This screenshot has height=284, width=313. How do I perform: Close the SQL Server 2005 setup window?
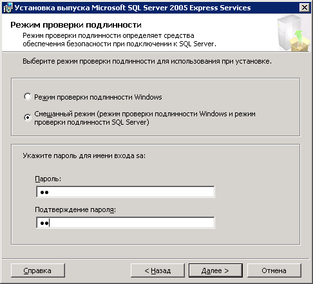point(305,8)
